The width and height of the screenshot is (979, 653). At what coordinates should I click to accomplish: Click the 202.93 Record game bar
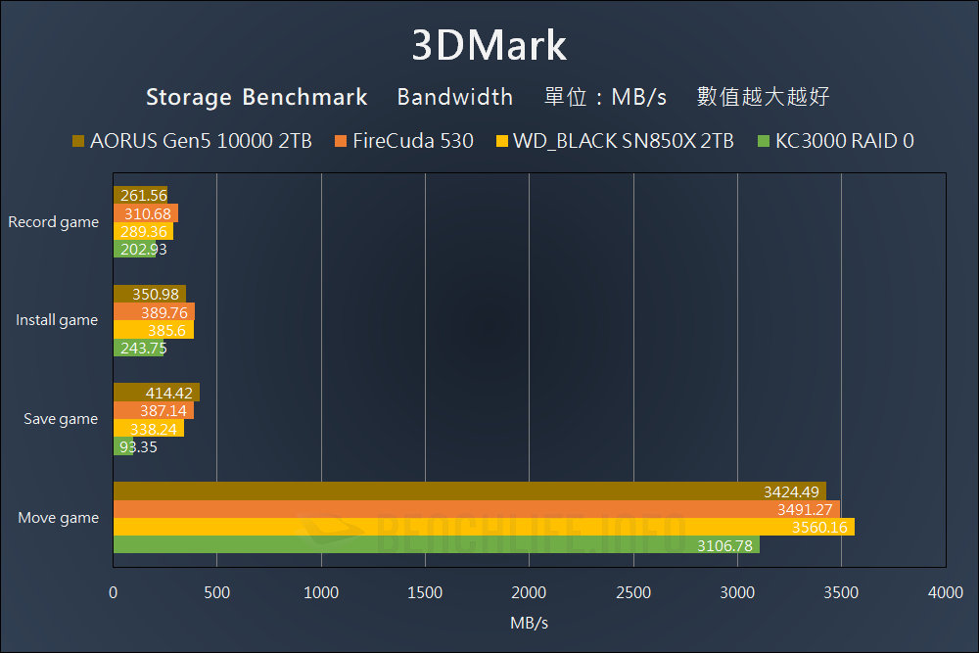click(134, 249)
